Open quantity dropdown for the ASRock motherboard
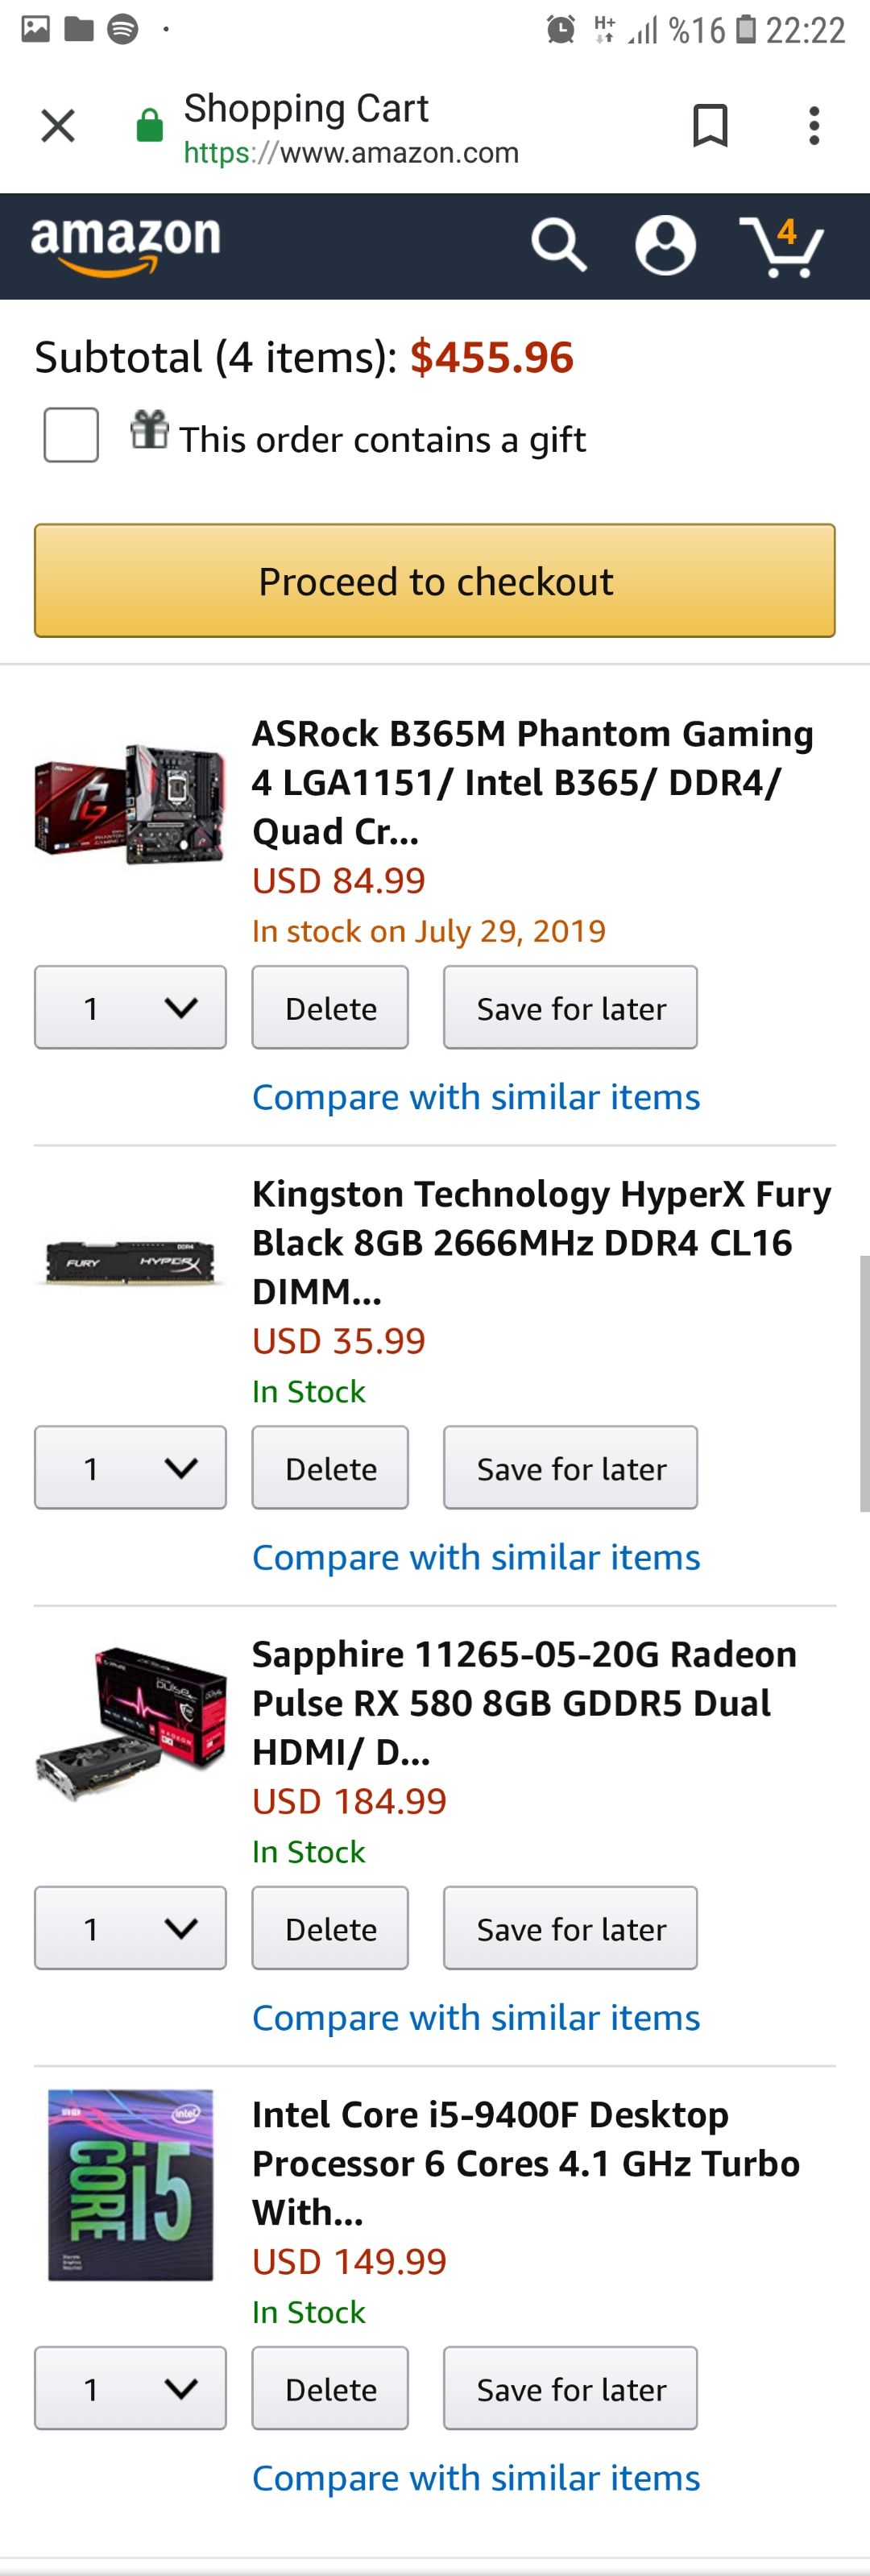 (130, 1008)
